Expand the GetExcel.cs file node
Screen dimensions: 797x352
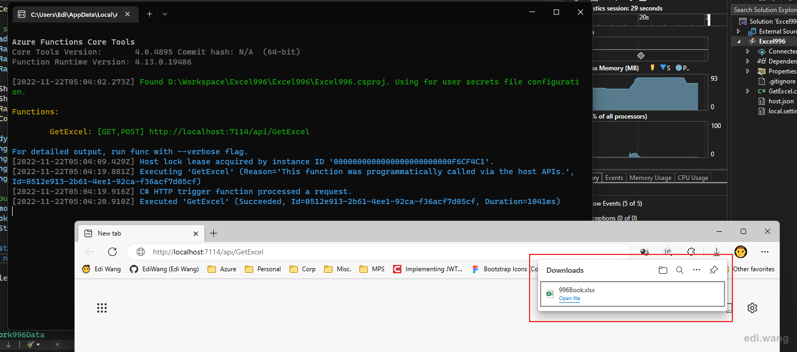click(x=748, y=91)
